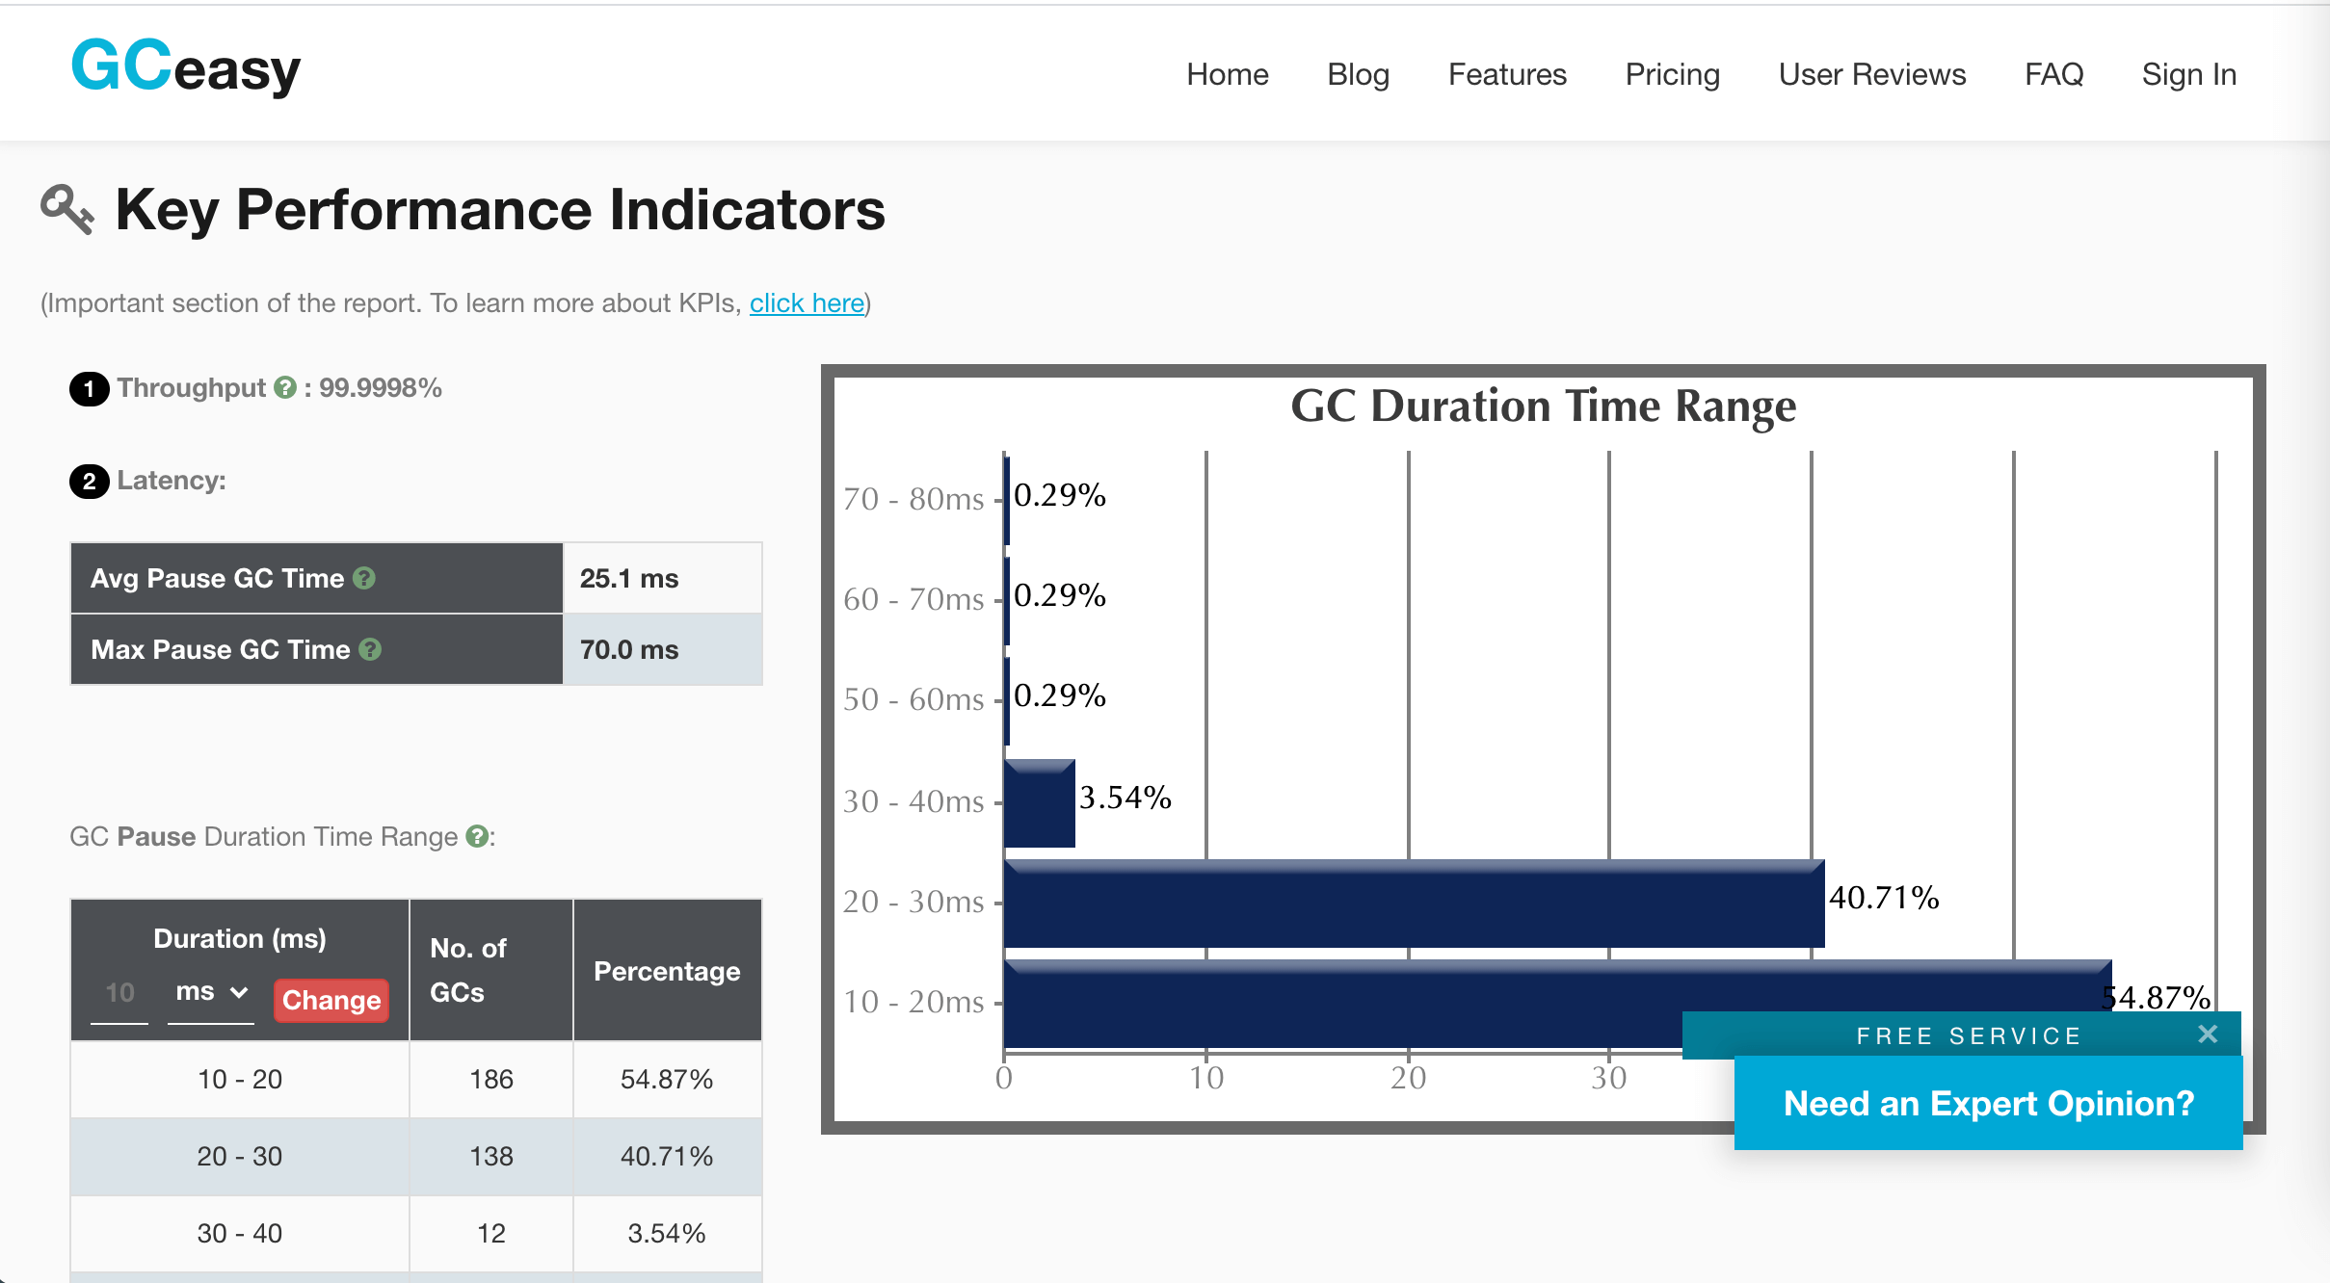Click the key icon beside Key Performance Indicators

(x=67, y=209)
